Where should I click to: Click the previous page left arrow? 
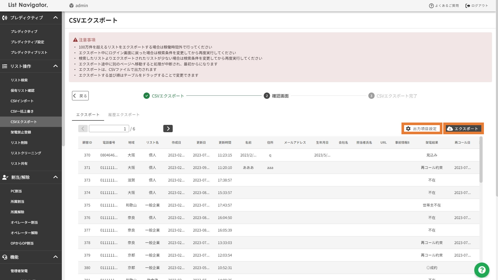pyautogui.click(x=83, y=129)
